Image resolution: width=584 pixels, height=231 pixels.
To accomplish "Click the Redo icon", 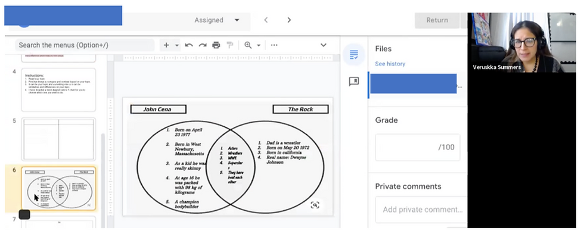I will tap(202, 45).
